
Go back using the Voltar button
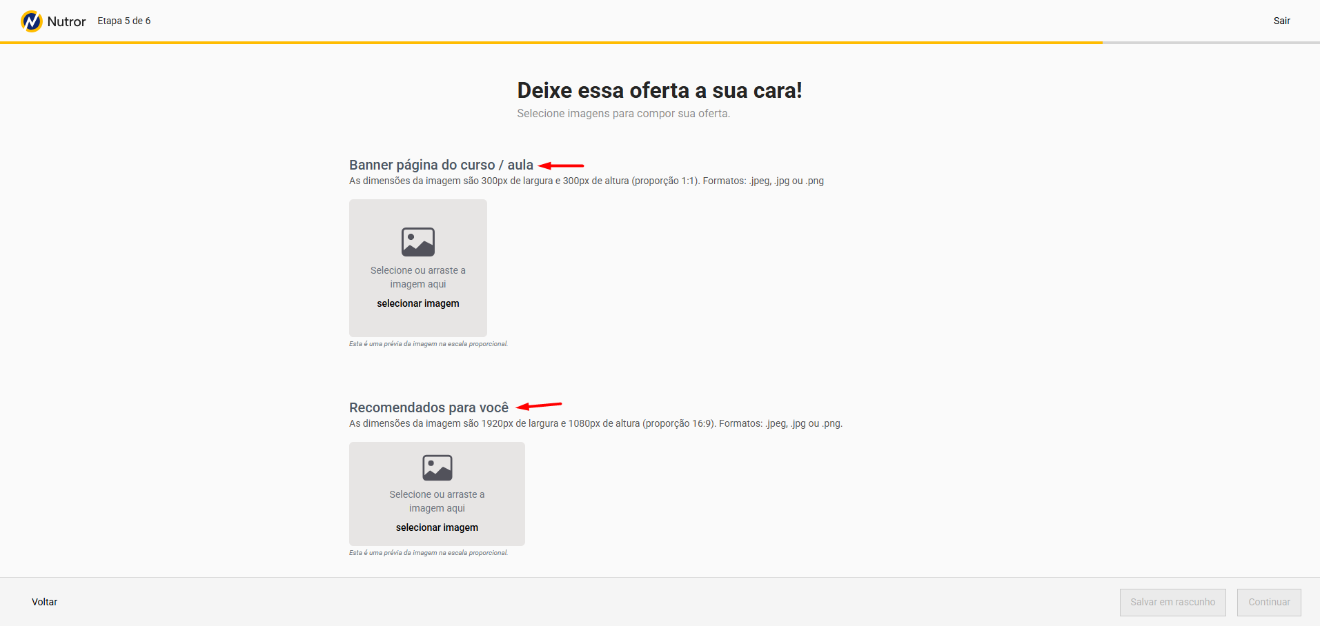pos(45,602)
